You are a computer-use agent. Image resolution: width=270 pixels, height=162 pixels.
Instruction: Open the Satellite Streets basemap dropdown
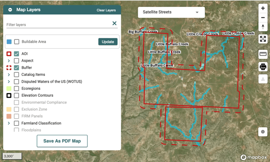[171, 12]
